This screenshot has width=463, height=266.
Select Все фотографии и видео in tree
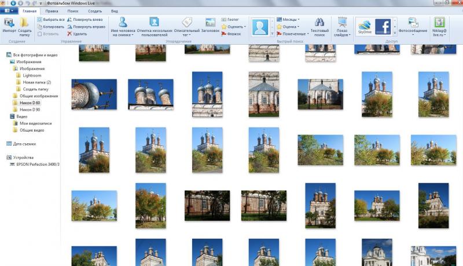[32, 55]
